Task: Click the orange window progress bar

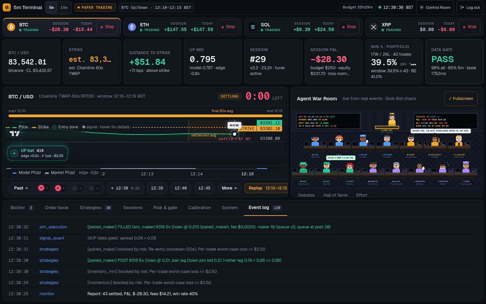Action: coord(145,116)
